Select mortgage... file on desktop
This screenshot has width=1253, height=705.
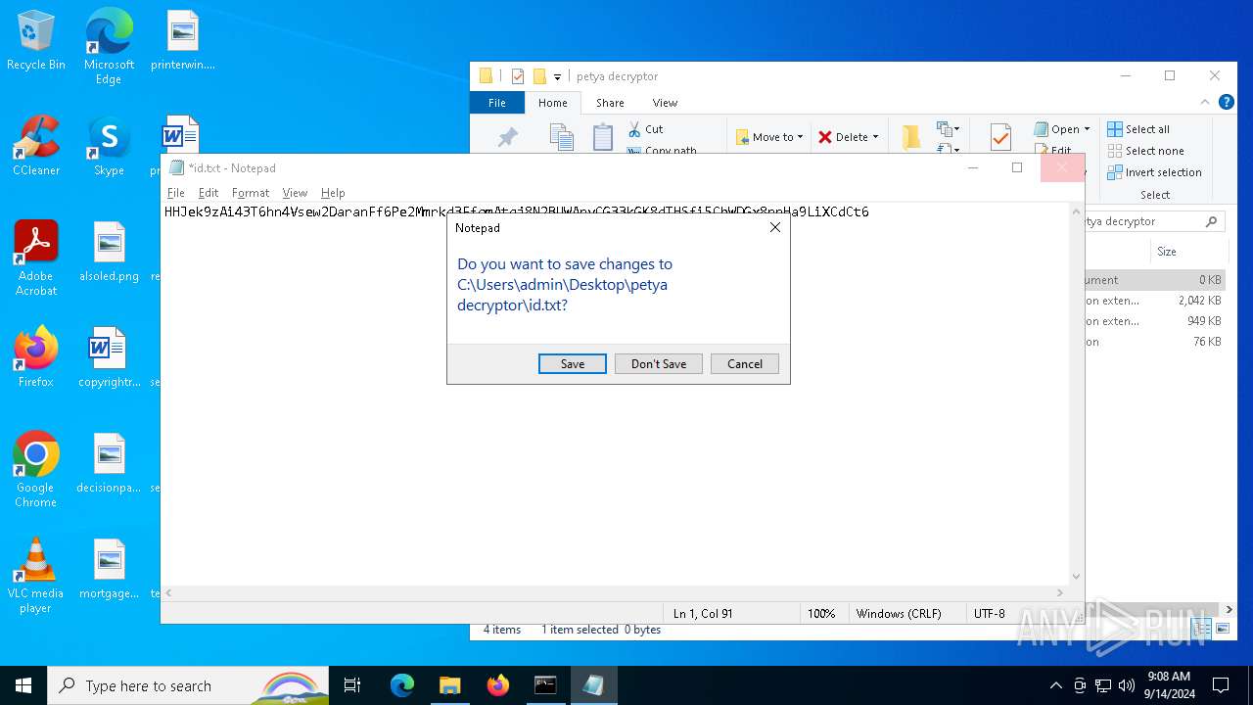click(109, 569)
